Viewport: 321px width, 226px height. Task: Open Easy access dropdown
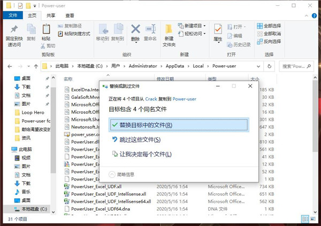(x=192, y=34)
